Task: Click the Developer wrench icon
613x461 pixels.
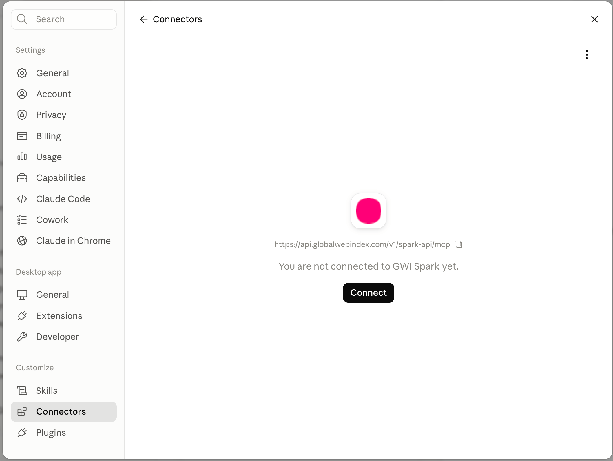Action: (22, 337)
